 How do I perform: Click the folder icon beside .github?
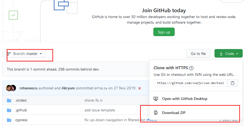9,110
